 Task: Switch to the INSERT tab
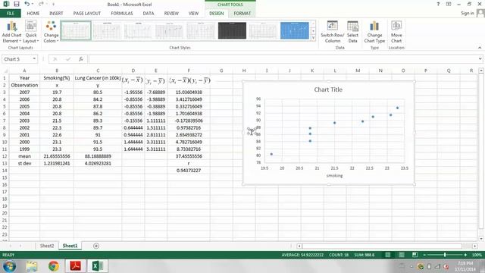point(56,14)
